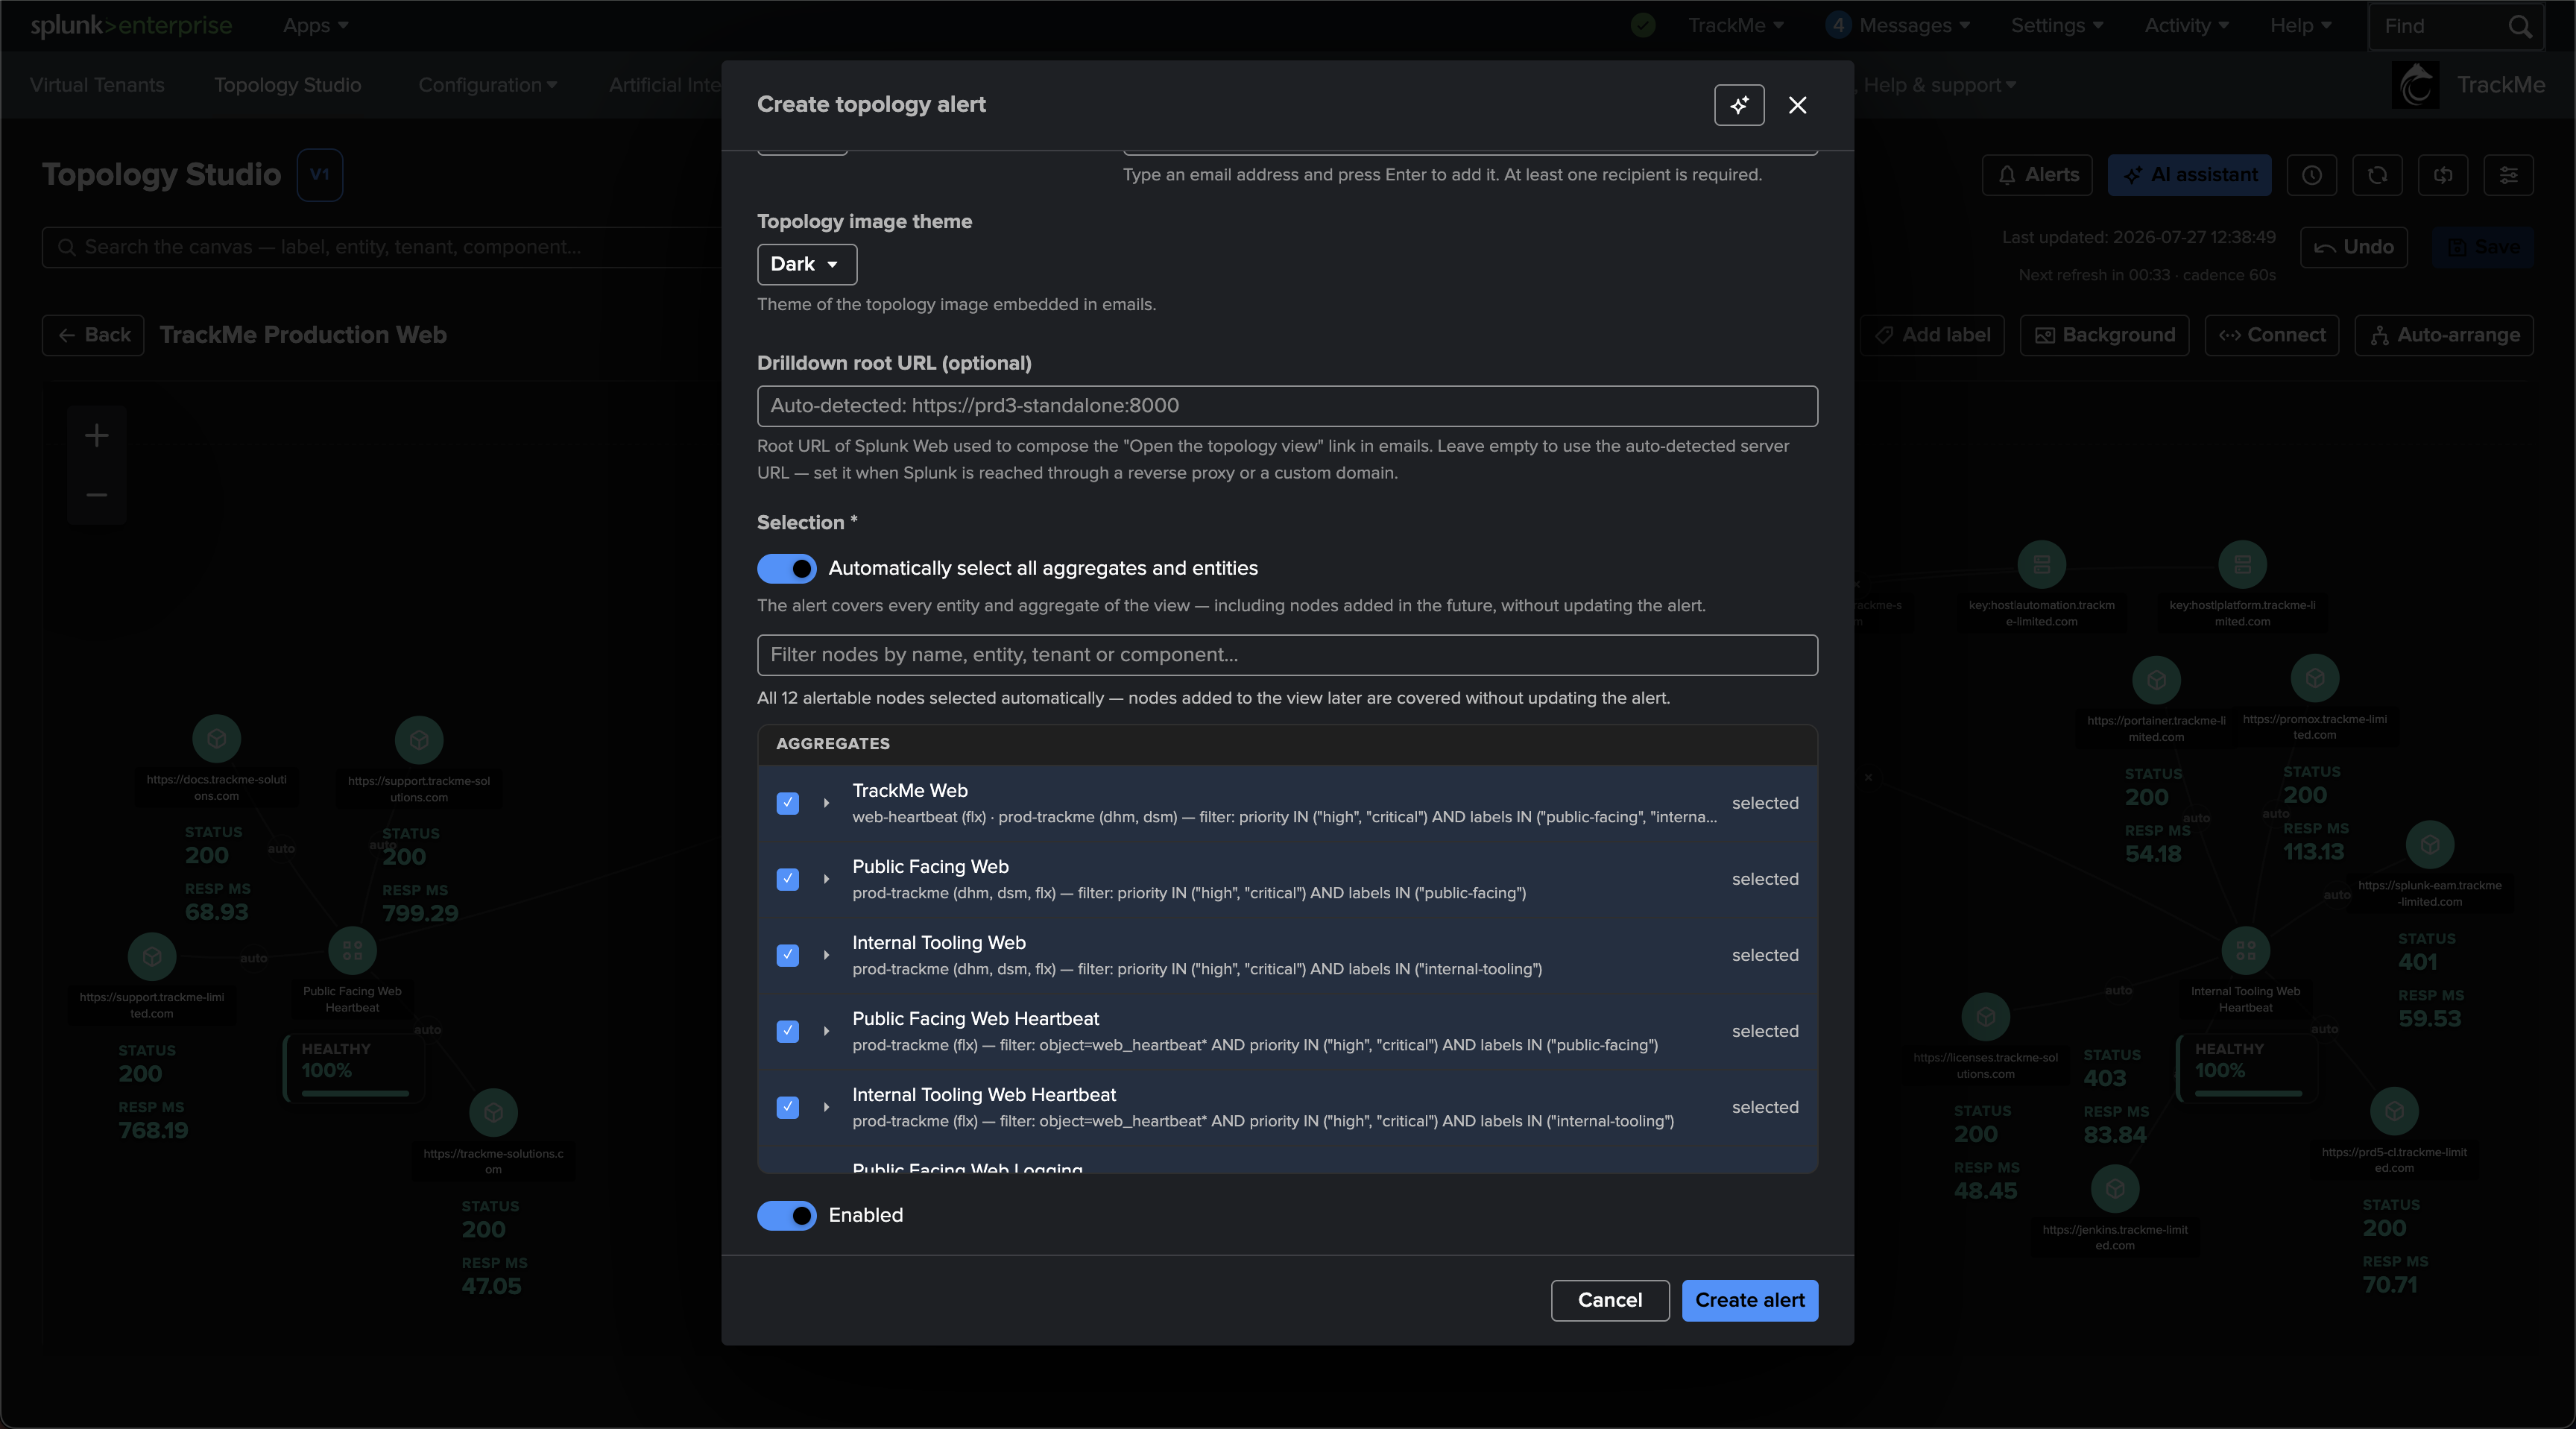The height and width of the screenshot is (1429, 2576).
Task: Select the key:hostautomation node icon
Action: point(2041,565)
